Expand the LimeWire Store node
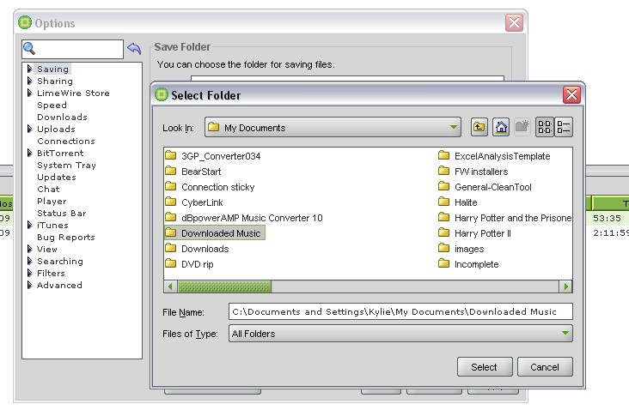This screenshot has width=629, height=416. coord(30,93)
